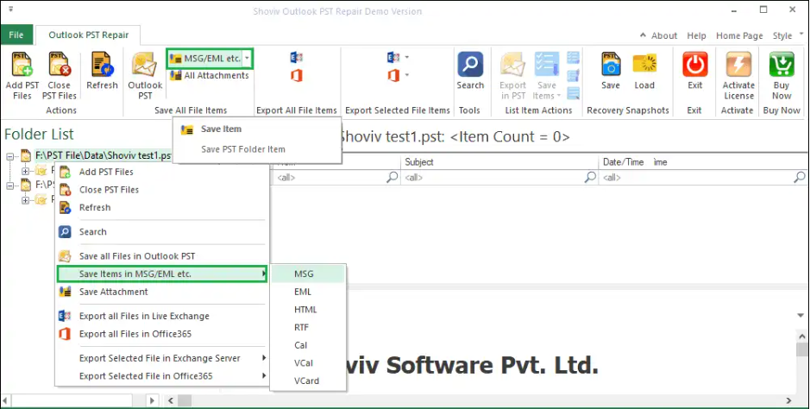Collapse the first PST file tree node

click(10, 156)
